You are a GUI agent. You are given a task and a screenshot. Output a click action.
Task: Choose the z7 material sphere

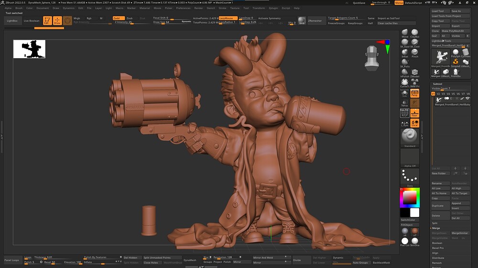tap(414, 232)
